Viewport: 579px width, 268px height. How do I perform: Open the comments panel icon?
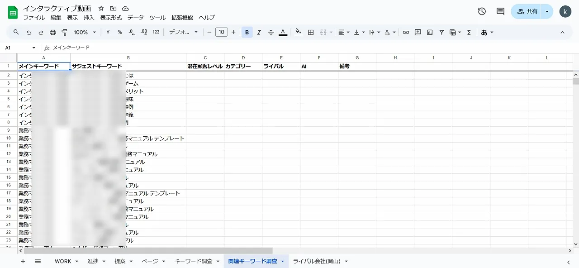click(500, 11)
